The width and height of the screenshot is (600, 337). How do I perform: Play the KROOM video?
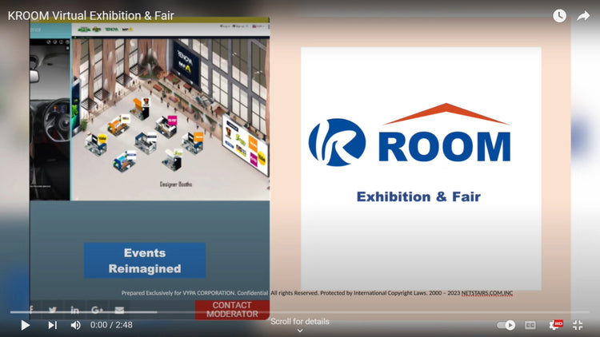pos(26,325)
